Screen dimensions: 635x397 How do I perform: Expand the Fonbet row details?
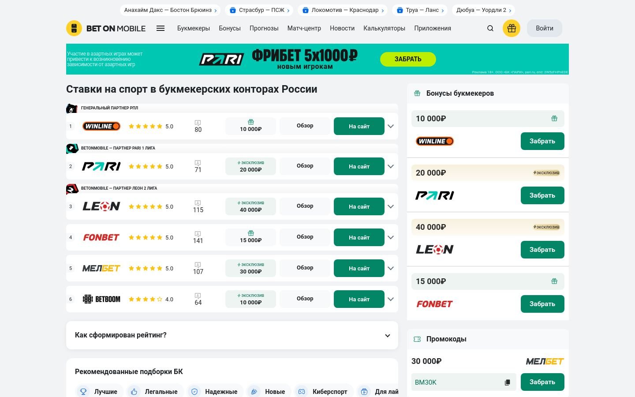tap(391, 237)
